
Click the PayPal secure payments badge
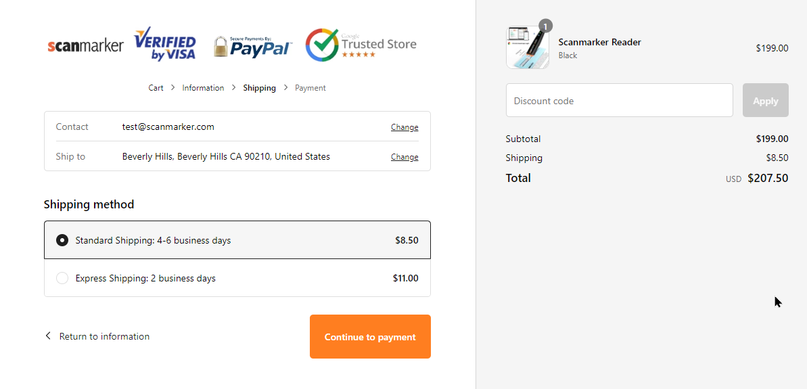pyautogui.click(x=252, y=46)
